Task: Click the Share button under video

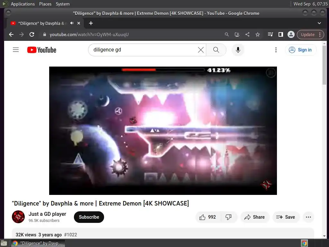Action: point(254,217)
